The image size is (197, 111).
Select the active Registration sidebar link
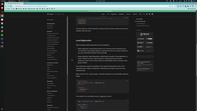(50, 65)
